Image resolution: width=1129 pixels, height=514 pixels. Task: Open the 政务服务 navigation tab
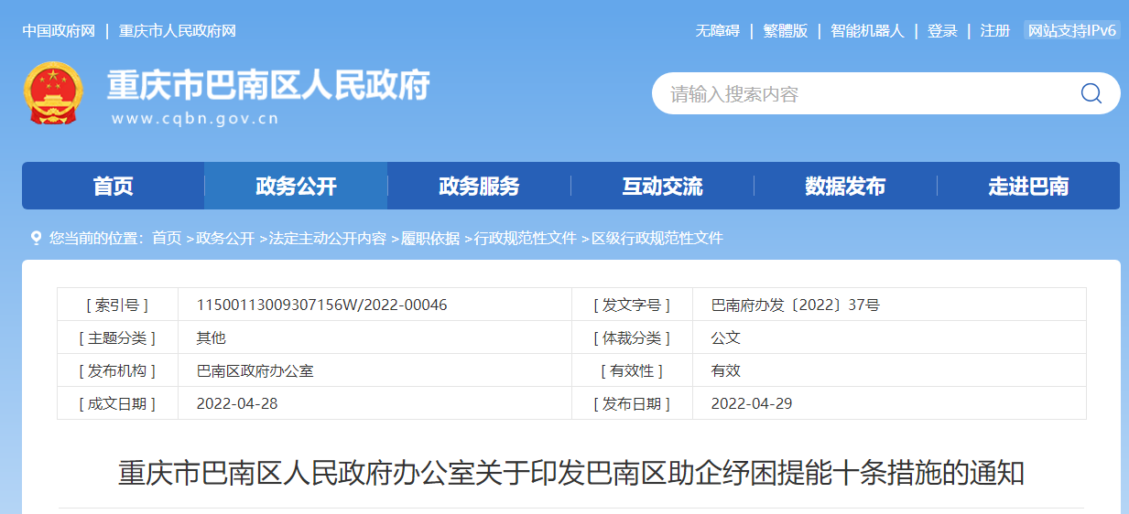(479, 187)
